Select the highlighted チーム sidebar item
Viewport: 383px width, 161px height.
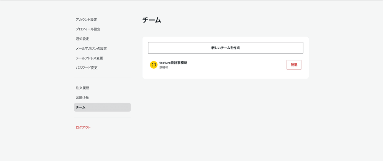tap(102, 107)
